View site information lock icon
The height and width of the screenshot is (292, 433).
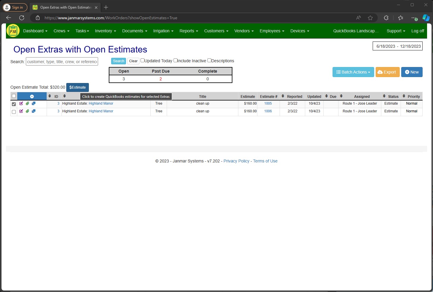pos(38,18)
